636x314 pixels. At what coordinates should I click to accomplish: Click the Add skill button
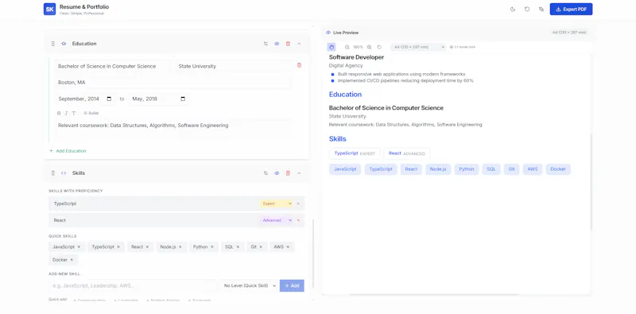point(292,285)
